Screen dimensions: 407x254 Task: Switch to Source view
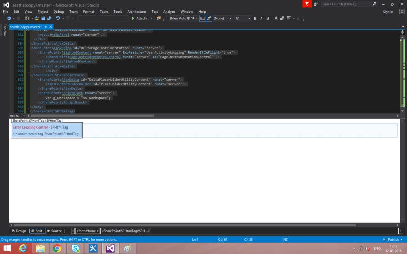[x=54, y=231]
